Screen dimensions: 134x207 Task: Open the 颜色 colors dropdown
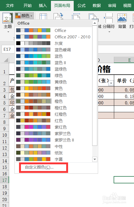(24, 16)
